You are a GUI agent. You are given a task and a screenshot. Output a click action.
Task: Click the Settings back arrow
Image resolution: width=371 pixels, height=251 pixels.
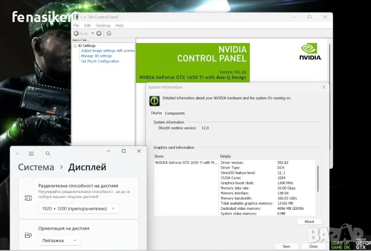(x=18, y=154)
